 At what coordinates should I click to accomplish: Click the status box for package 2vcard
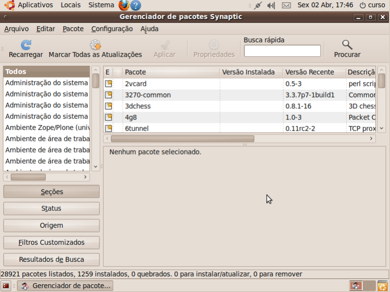click(109, 84)
